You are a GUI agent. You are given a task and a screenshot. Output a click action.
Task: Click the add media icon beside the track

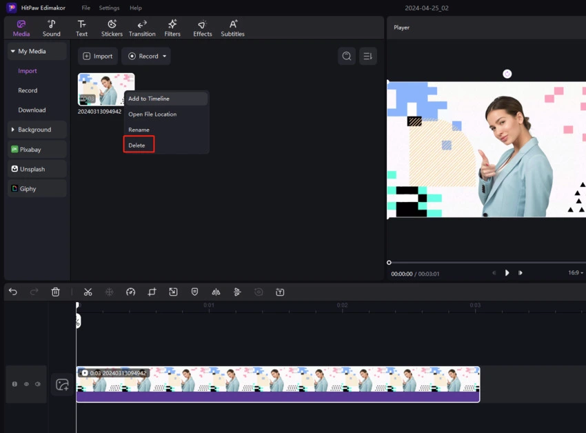62,385
